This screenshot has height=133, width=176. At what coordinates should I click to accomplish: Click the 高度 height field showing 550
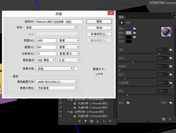click(x=46, y=47)
